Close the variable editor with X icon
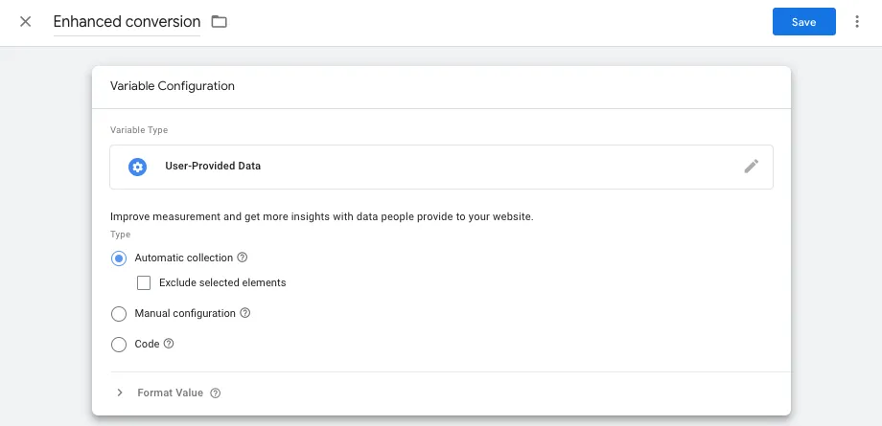 pyautogui.click(x=25, y=22)
